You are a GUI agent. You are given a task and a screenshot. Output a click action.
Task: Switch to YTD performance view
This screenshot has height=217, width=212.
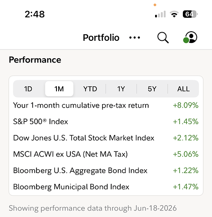90,89
